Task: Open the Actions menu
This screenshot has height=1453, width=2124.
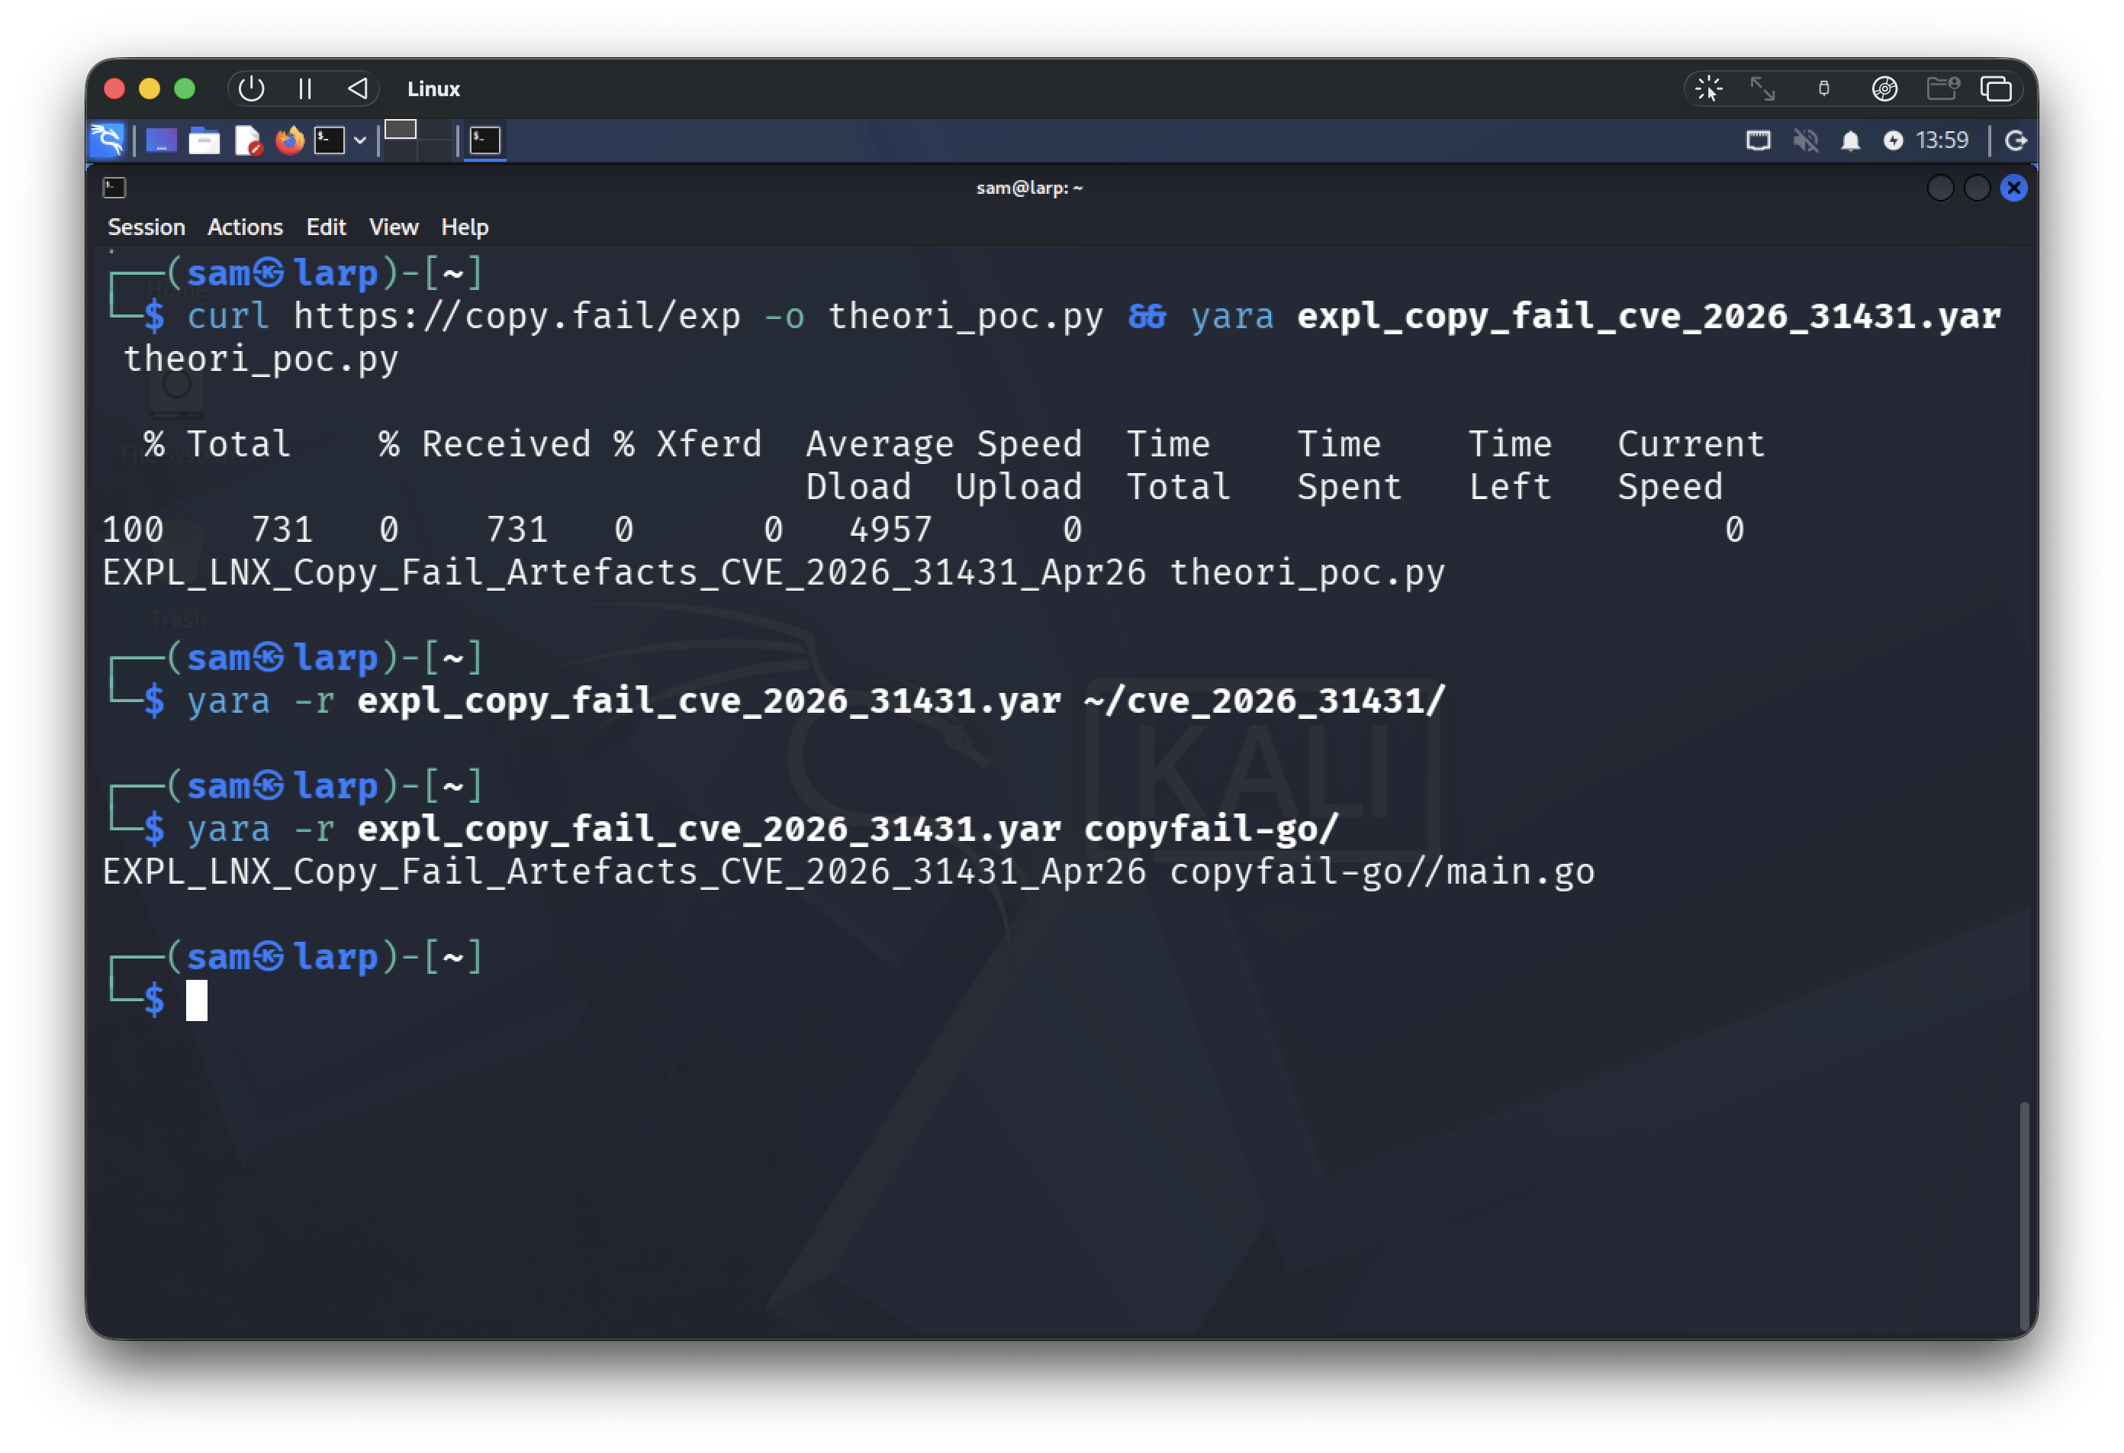Action: (x=245, y=227)
